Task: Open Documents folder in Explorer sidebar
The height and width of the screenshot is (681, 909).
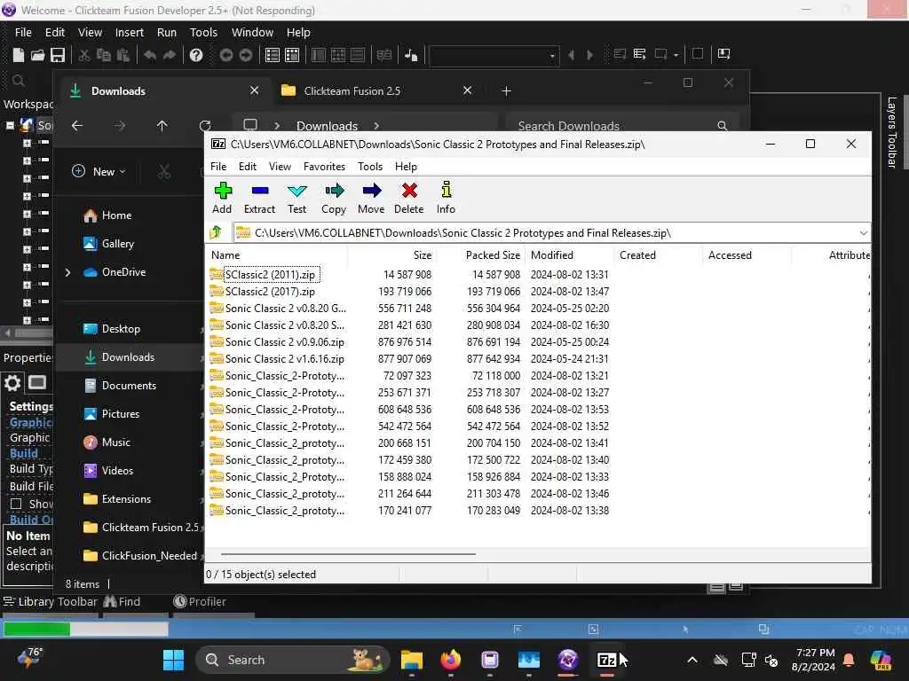Action: (x=129, y=386)
